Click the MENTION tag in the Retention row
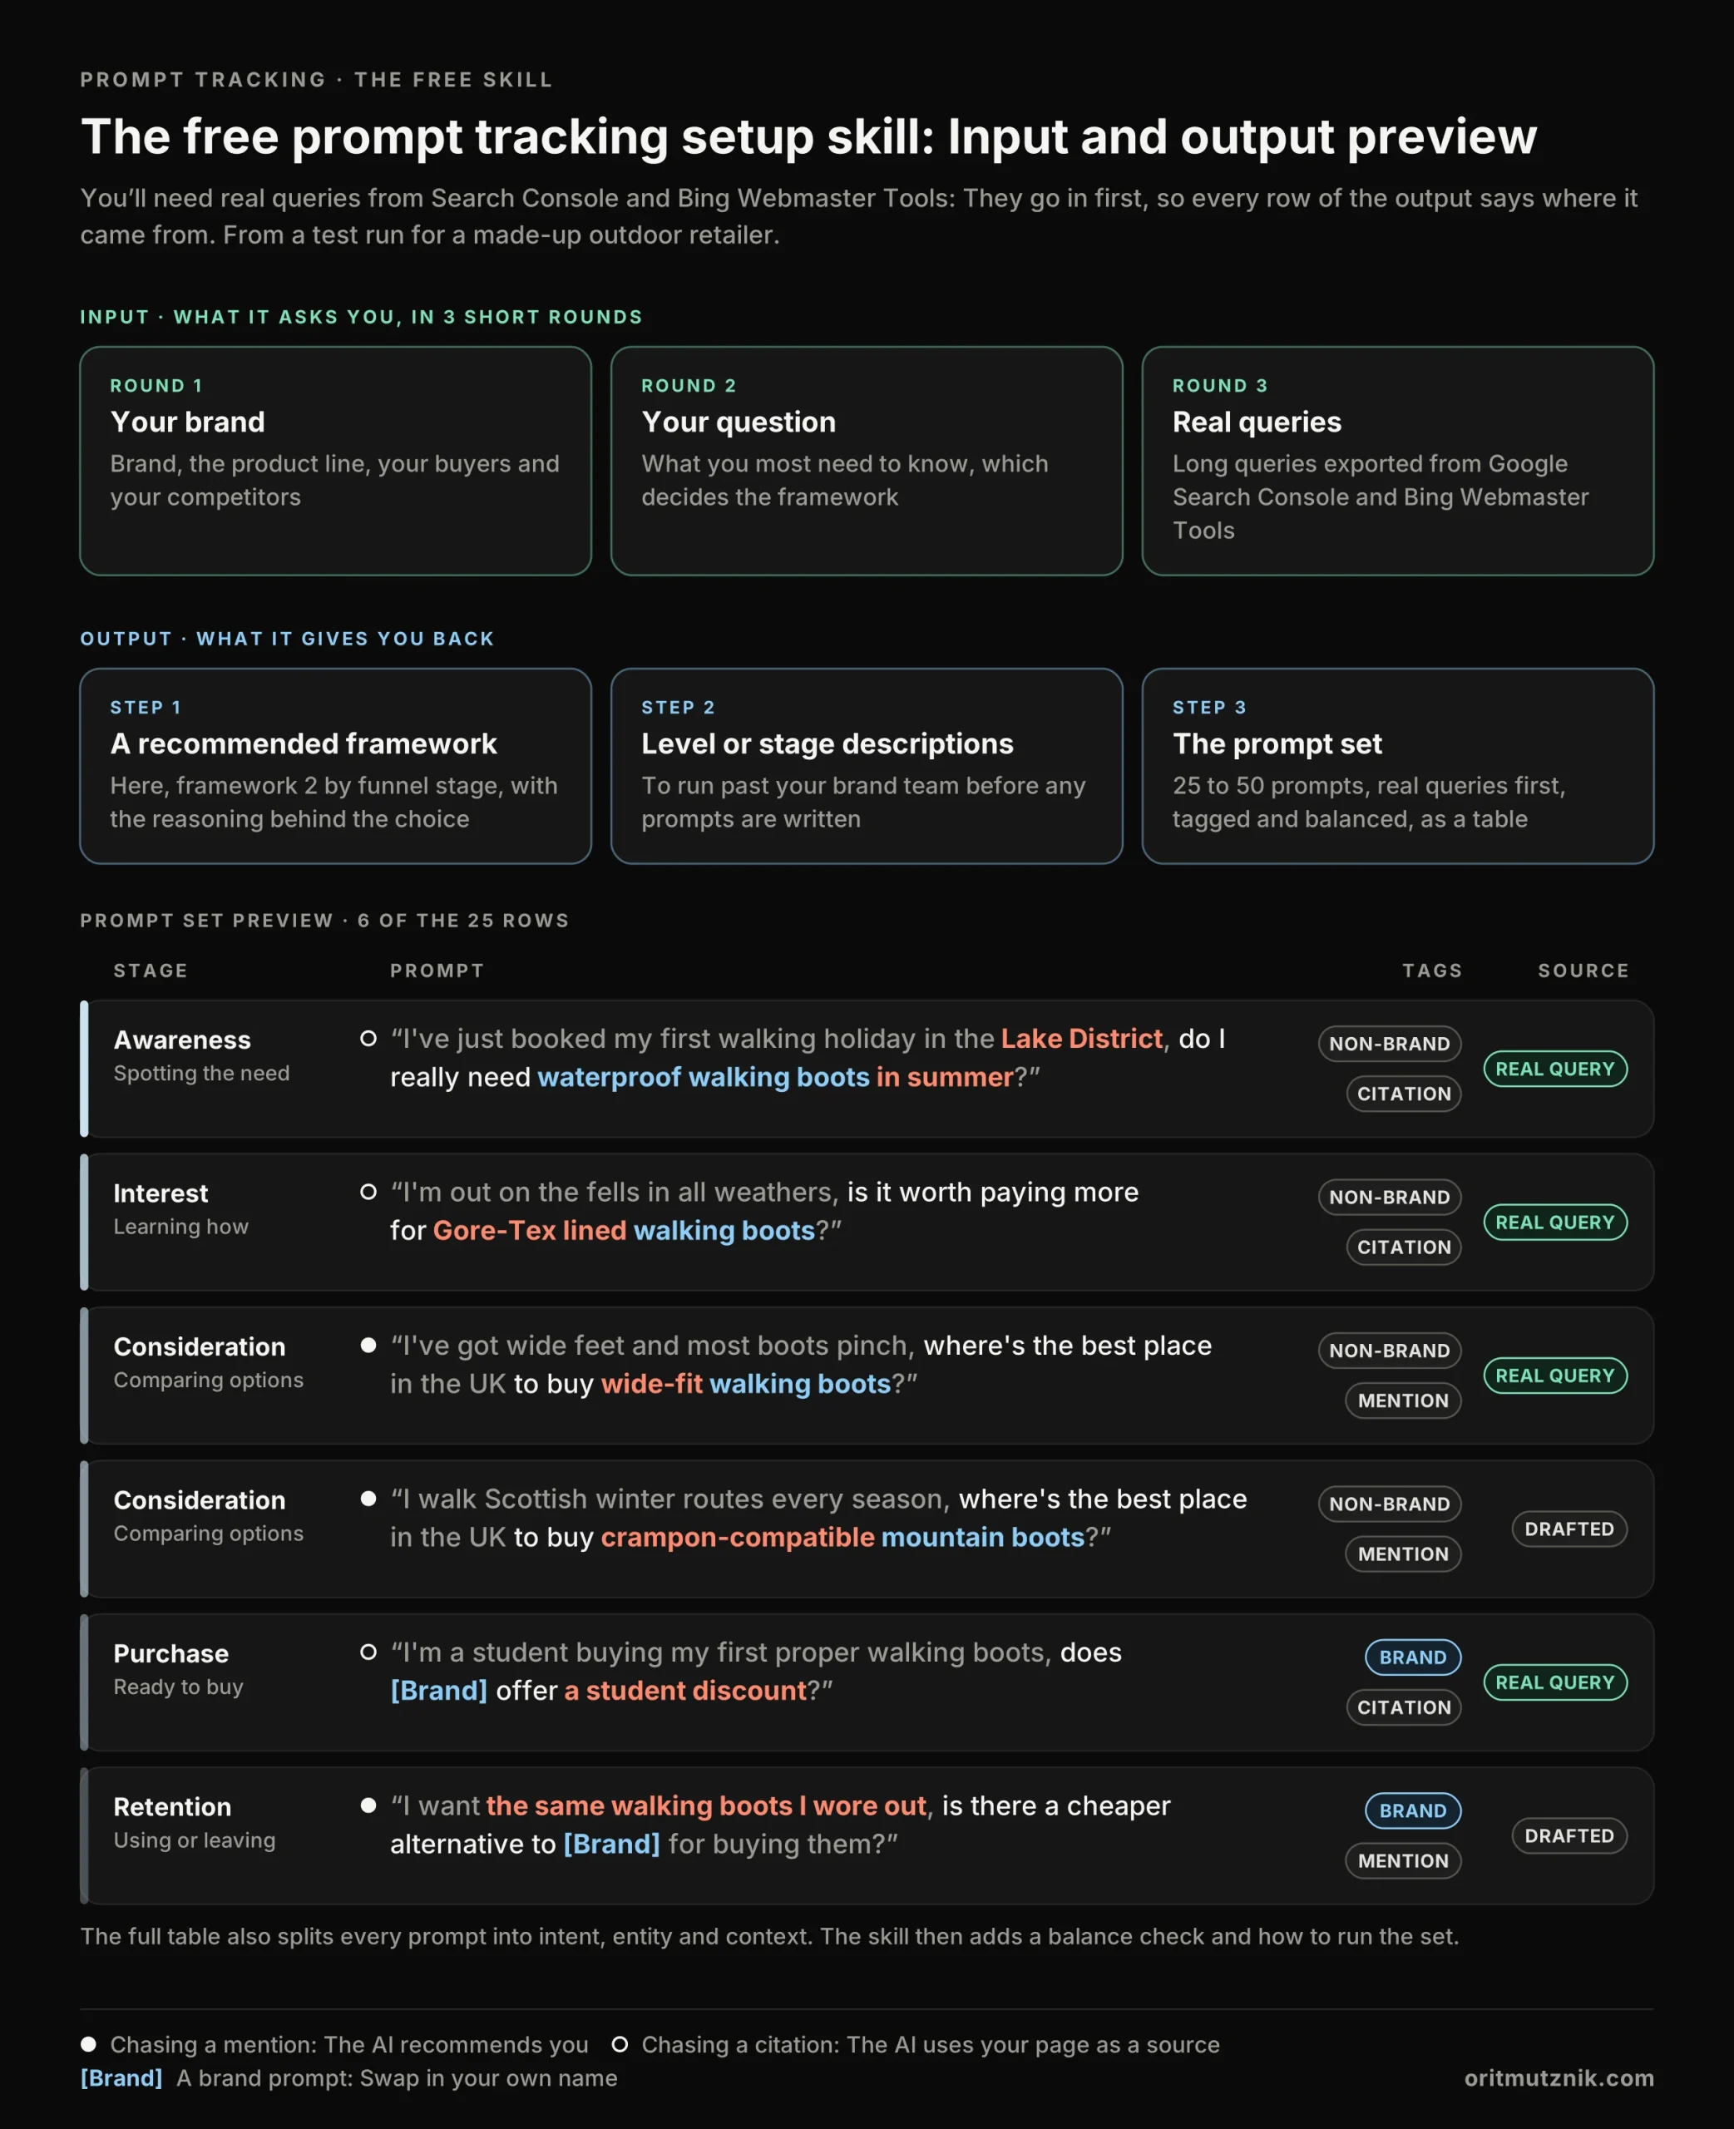 point(1403,1860)
